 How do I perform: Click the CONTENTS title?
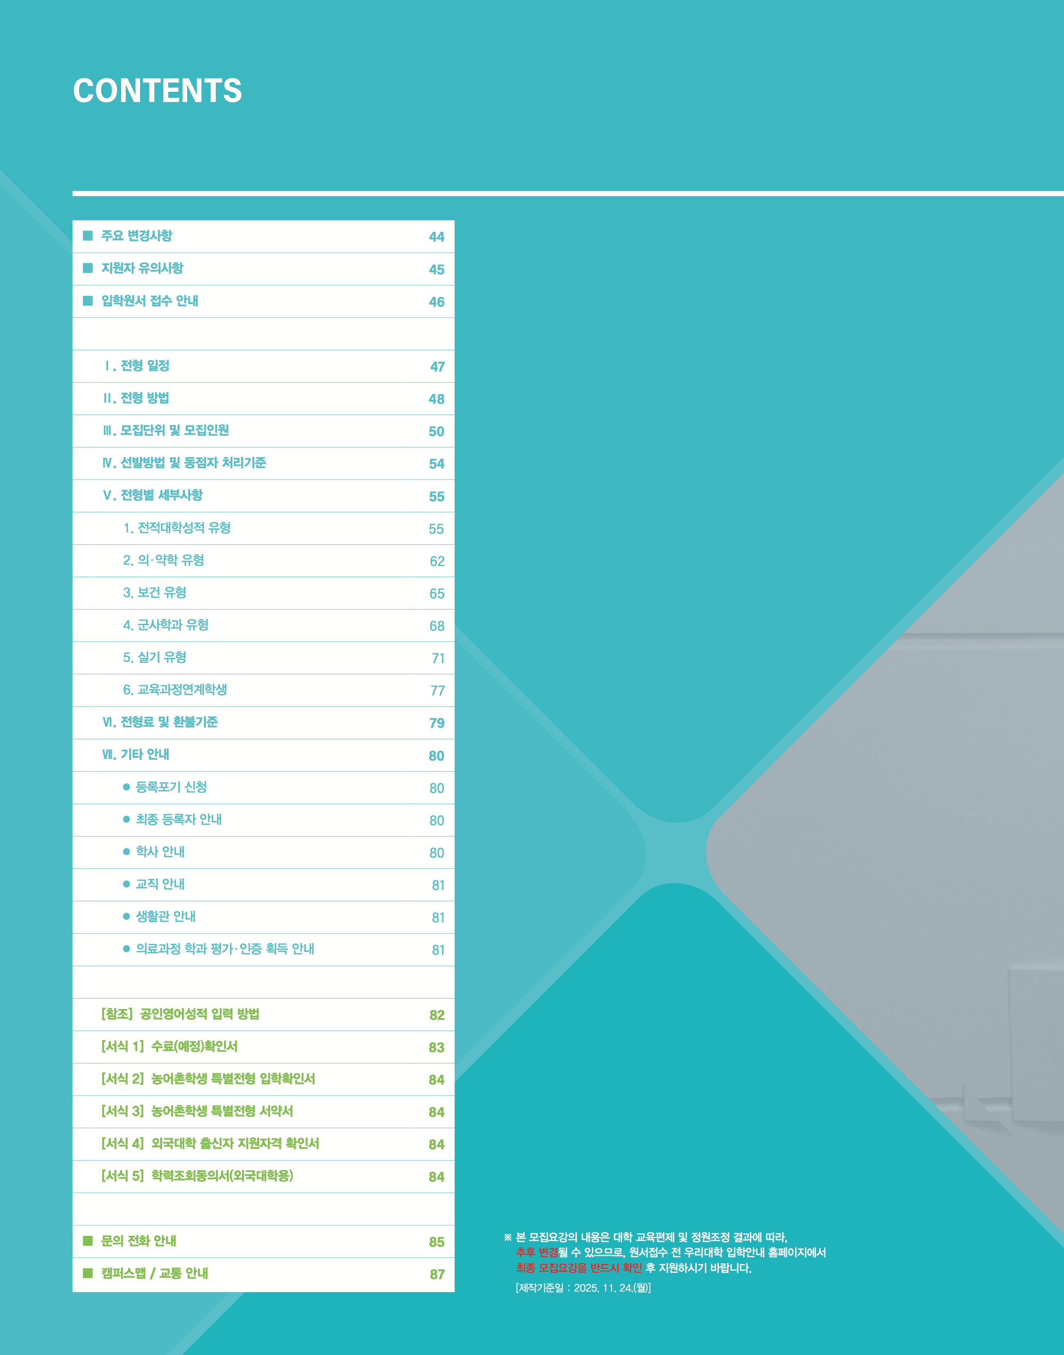(158, 91)
